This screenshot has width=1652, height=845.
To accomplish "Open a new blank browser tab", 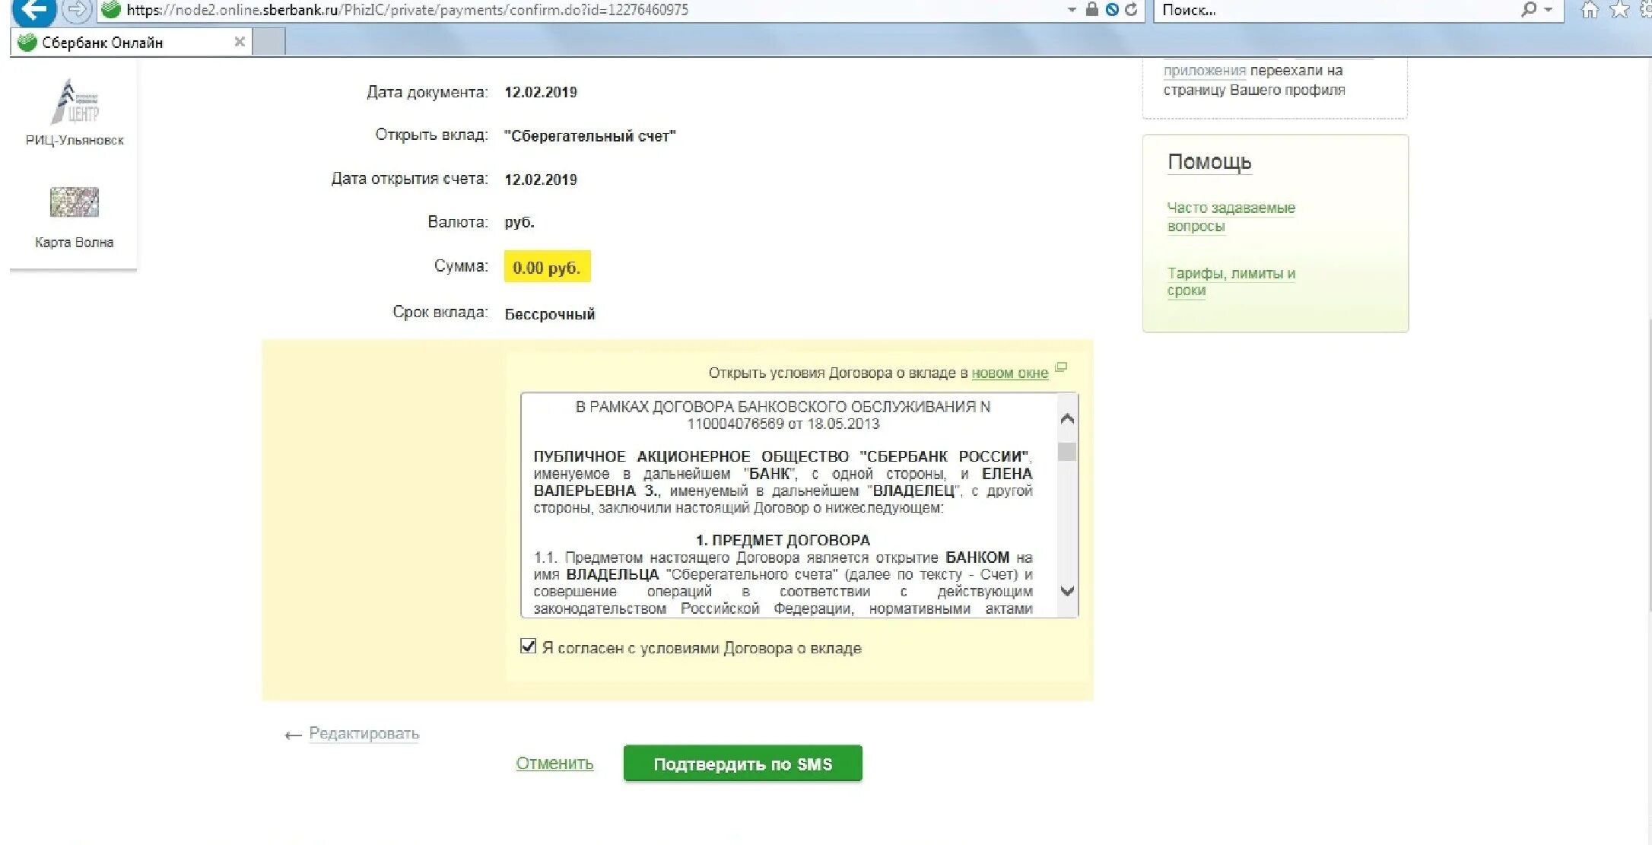I will click(268, 42).
